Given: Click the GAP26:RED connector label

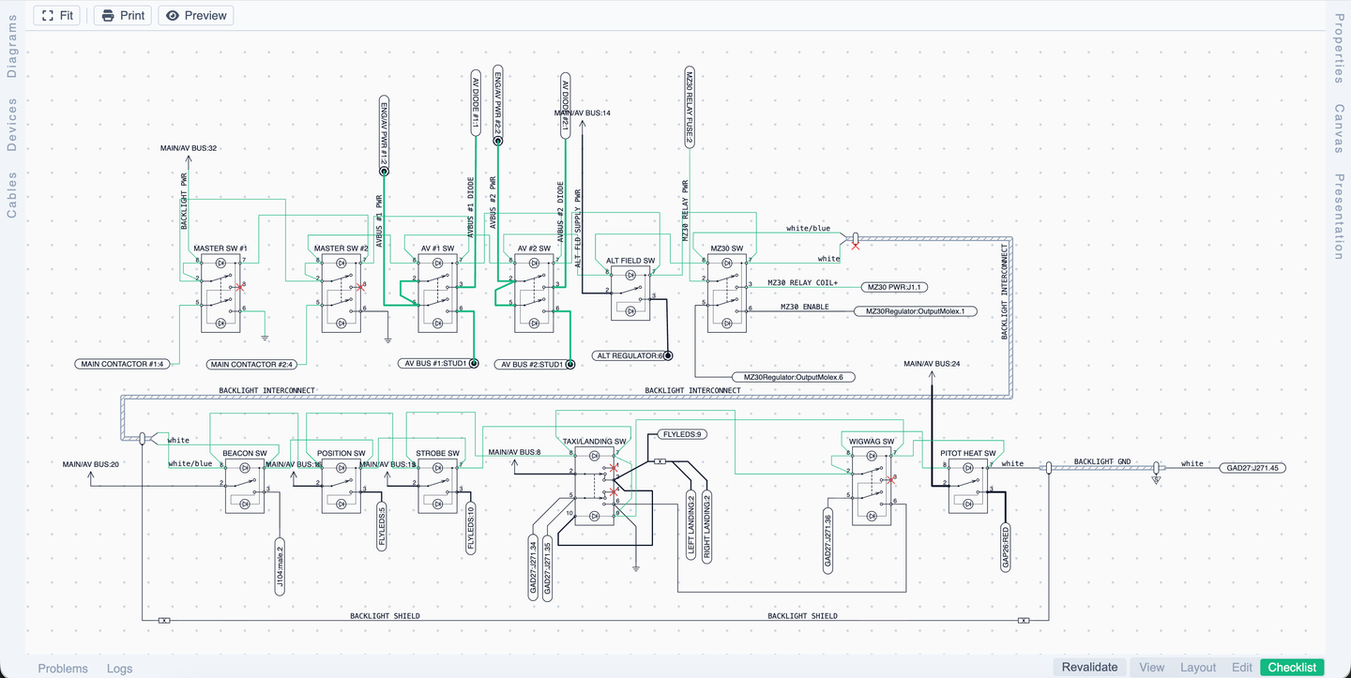Looking at the screenshot, I should pyautogui.click(x=1004, y=546).
